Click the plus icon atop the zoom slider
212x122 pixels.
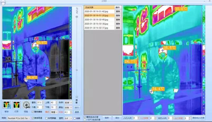pos(77,17)
